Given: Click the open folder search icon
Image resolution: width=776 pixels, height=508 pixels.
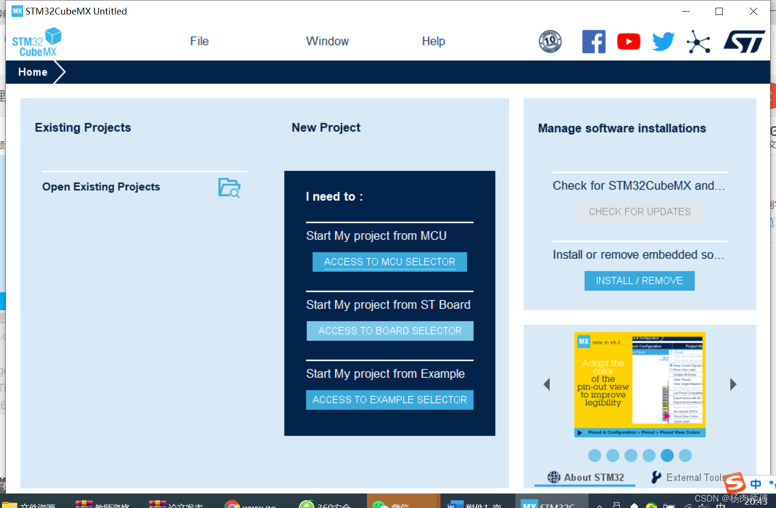Looking at the screenshot, I should pos(229,188).
